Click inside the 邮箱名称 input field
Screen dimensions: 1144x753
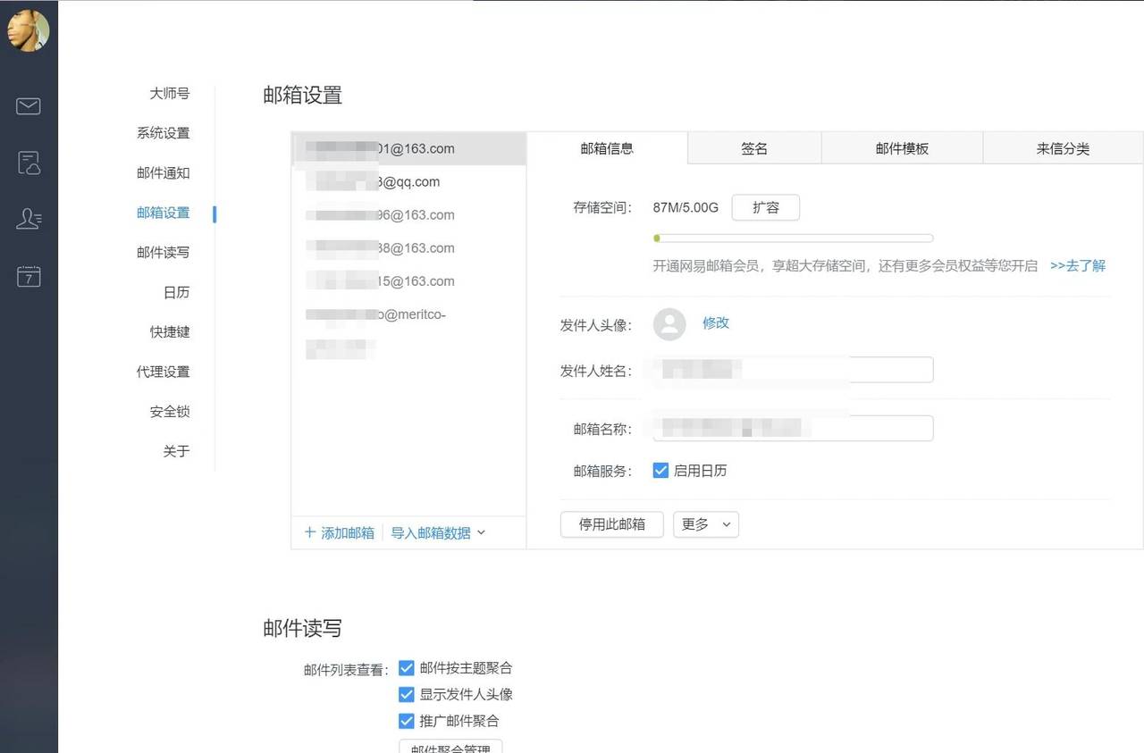pyautogui.click(x=791, y=428)
